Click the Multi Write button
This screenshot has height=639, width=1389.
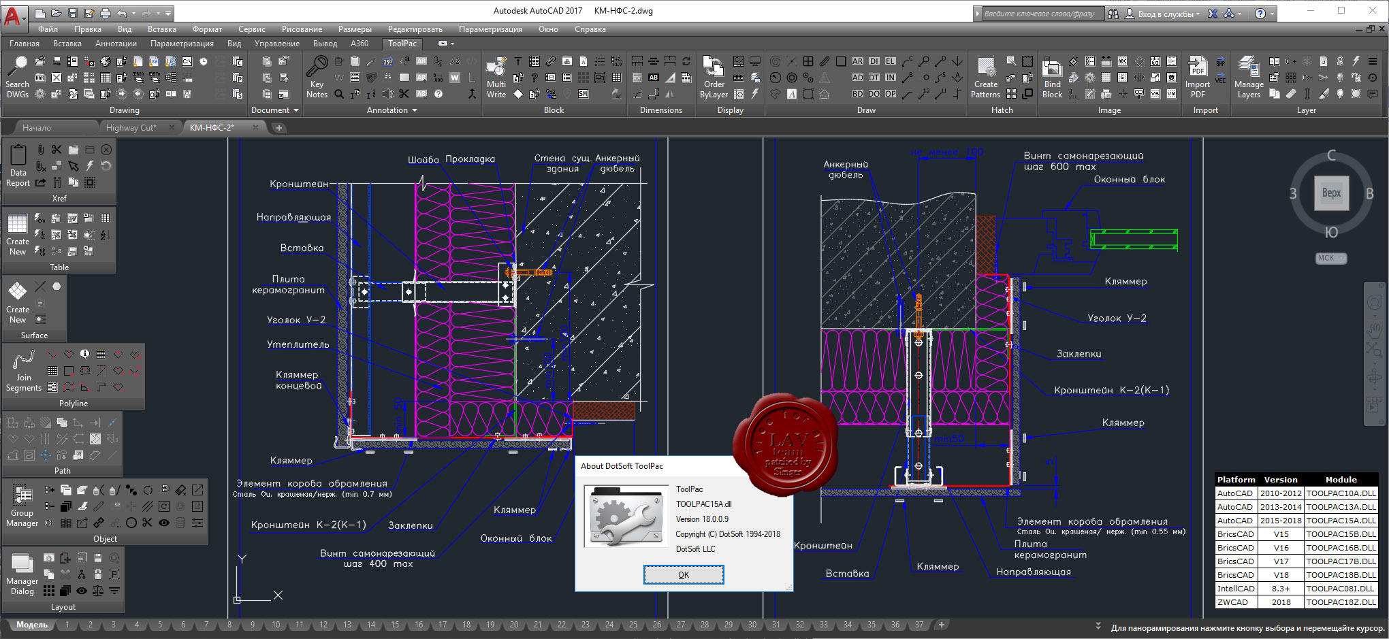(496, 77)
